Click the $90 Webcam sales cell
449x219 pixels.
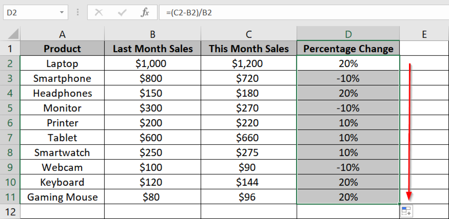(248, 167)
